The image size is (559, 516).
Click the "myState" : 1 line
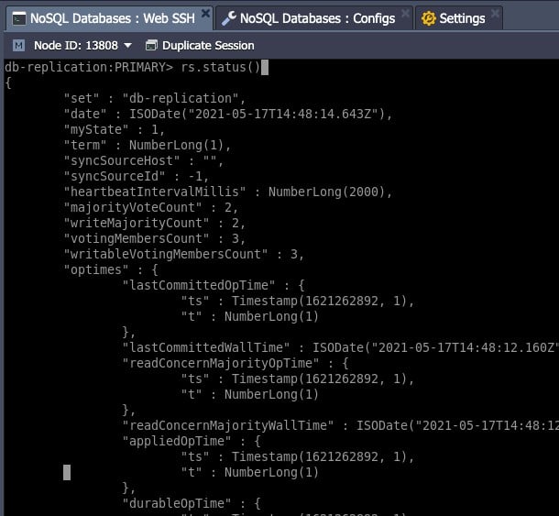114,129
